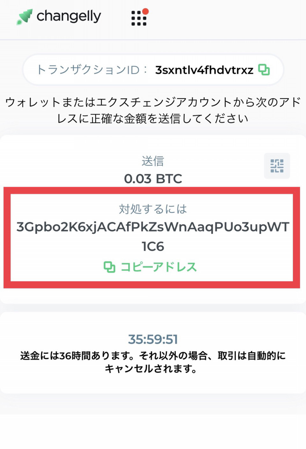Click the 1C6 ending of the address
The height and width of the screenshot is (449, 306).
pyautogui.click(x=153, y=246)
